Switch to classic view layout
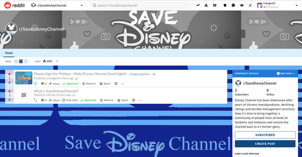302x157 pixels. tap(21, 61)
